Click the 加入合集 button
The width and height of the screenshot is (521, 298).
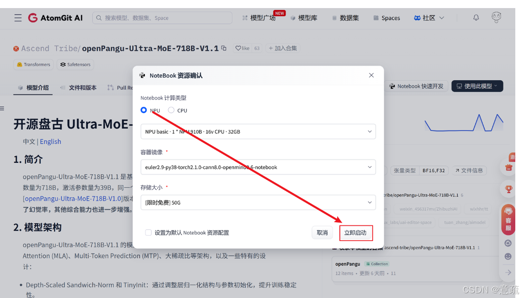click(283, 48)
